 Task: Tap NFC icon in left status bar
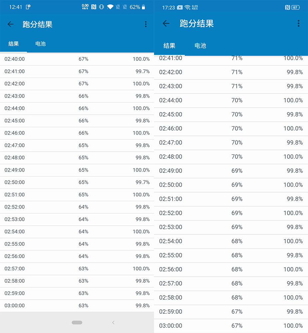(x=94, y=7)
